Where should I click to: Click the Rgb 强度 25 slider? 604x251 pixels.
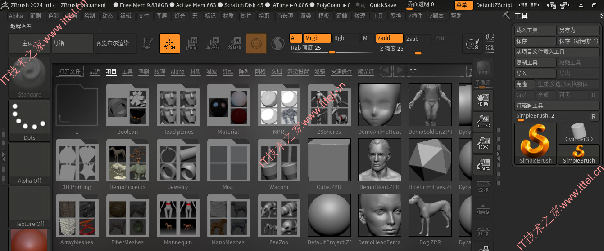331,48
